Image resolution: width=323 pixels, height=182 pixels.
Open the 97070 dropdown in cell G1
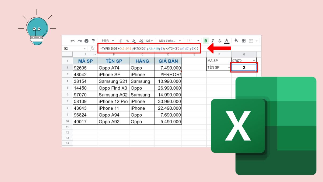[254, 61]
